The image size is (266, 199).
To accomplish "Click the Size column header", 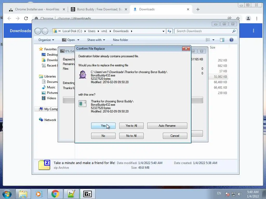I will point(212,47).
